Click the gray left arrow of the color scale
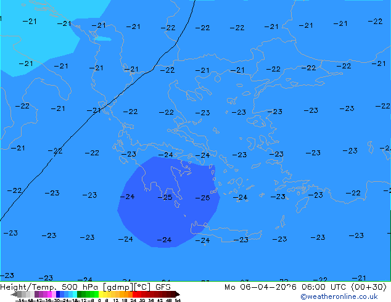Viewport: 391px width, 302px height. coord(14,294)
